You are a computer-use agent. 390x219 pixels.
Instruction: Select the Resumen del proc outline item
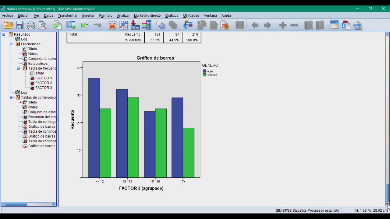point(42,117)
